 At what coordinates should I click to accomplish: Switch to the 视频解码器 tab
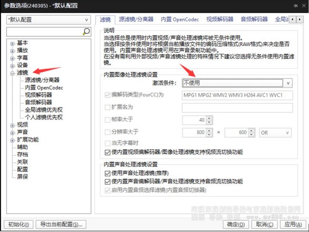click(220, 19)
